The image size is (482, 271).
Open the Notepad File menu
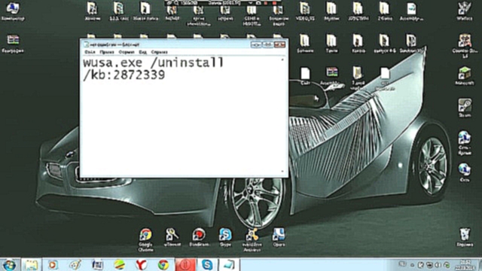[x=90, y=52]
